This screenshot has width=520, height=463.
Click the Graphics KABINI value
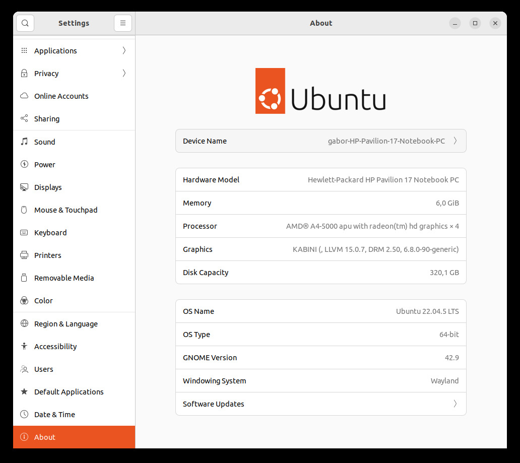pos(376,249)
